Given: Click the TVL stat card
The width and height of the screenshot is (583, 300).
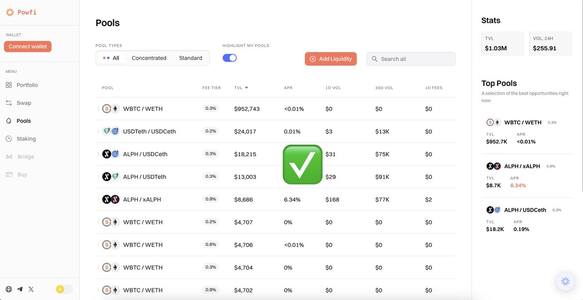Looking at the screenshot, I should coord(503,44).
